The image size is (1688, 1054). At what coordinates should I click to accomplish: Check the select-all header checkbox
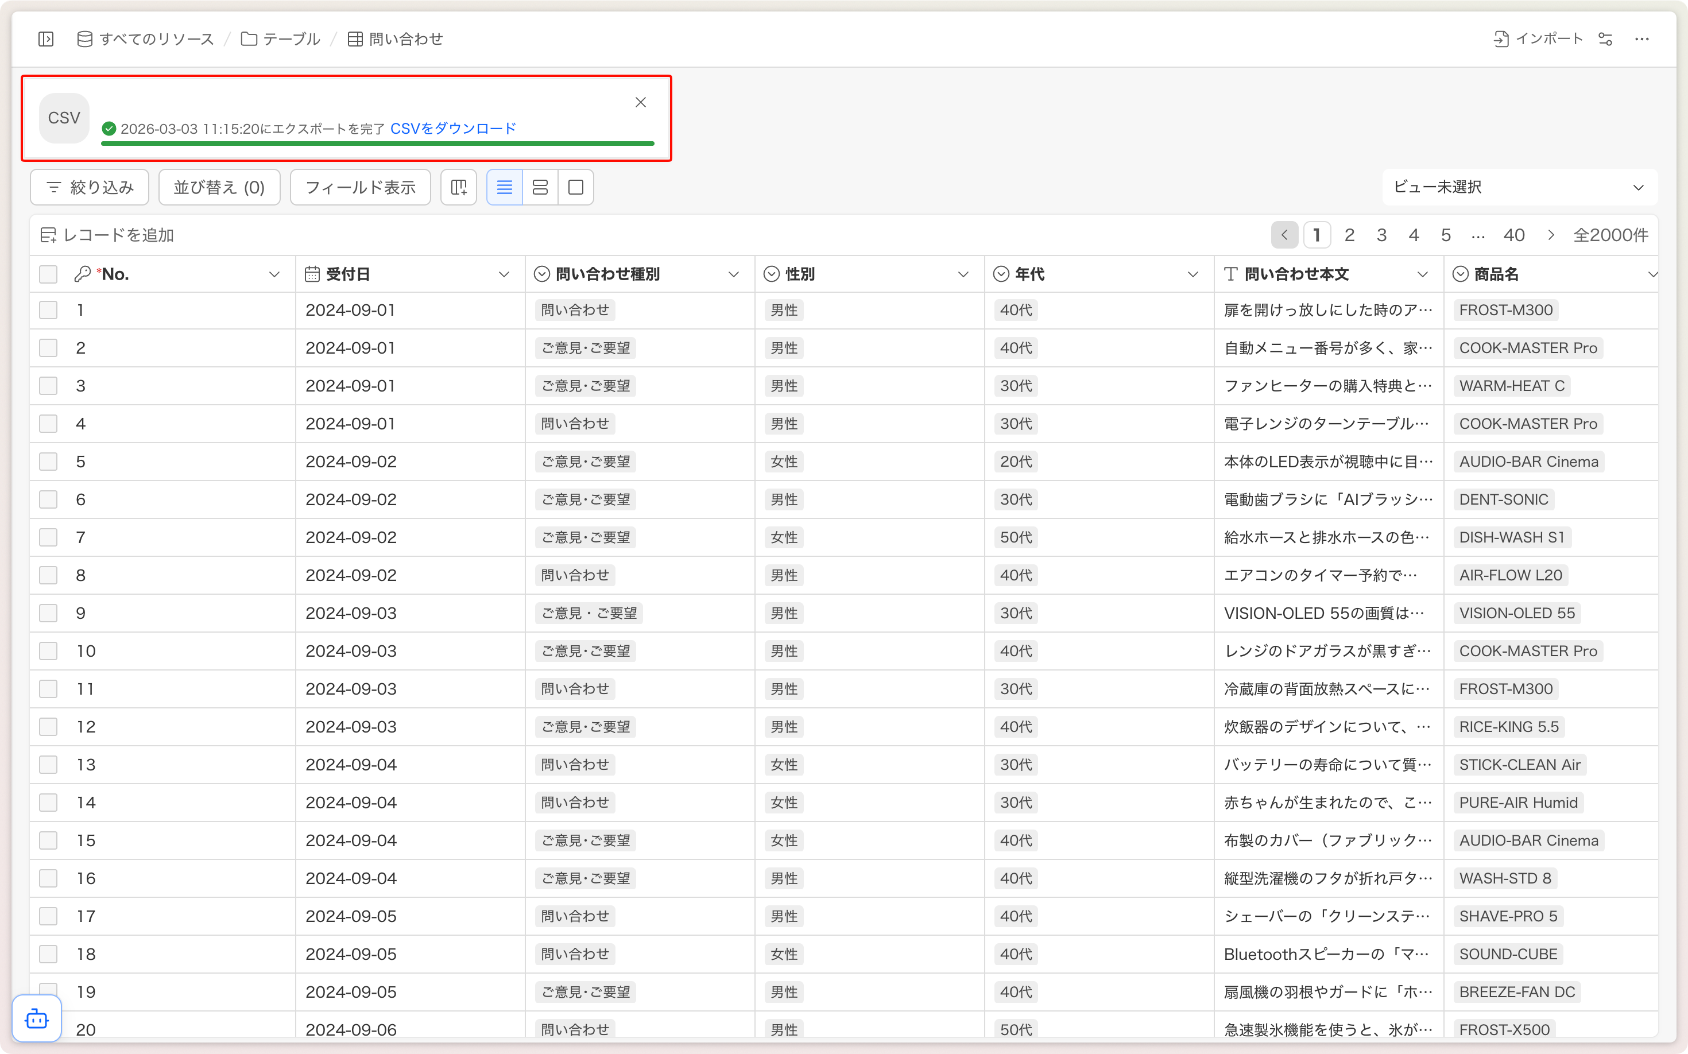click(48, 274)
